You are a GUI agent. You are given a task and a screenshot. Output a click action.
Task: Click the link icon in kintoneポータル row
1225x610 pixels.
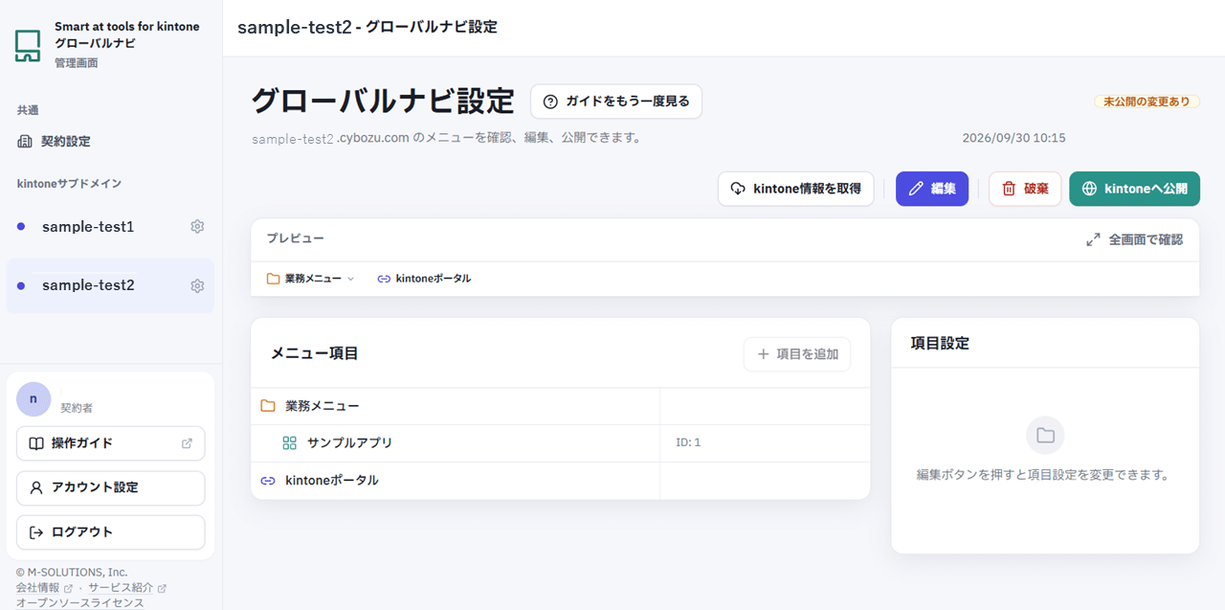[x=268, y=481]
